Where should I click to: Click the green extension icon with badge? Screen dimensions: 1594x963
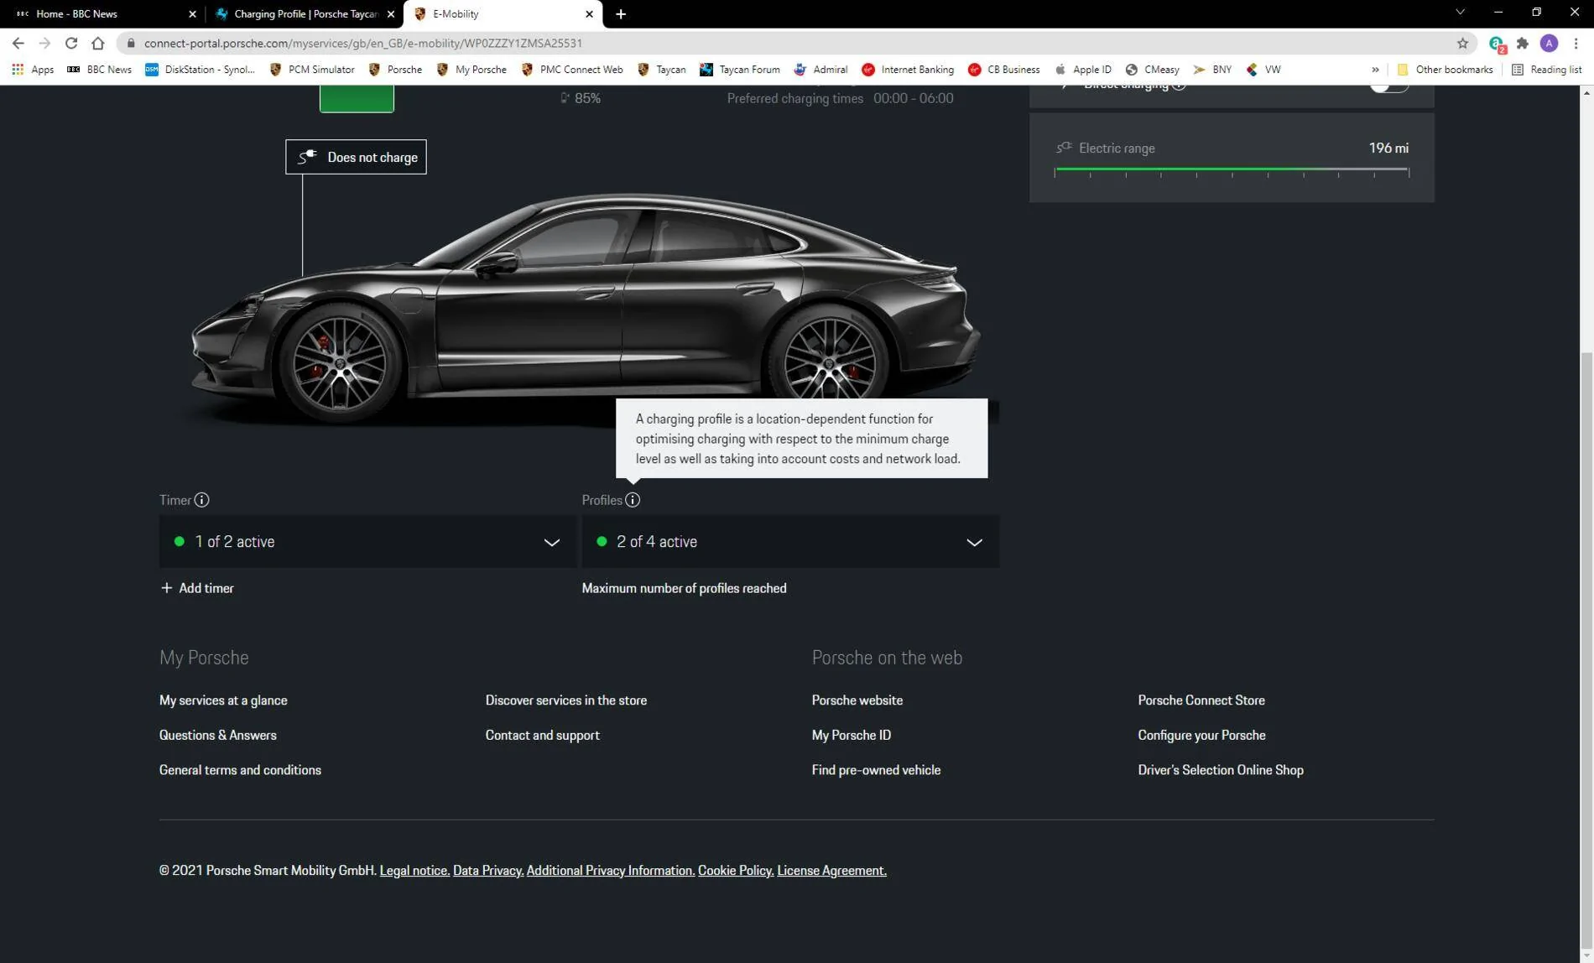point(1497,44)
